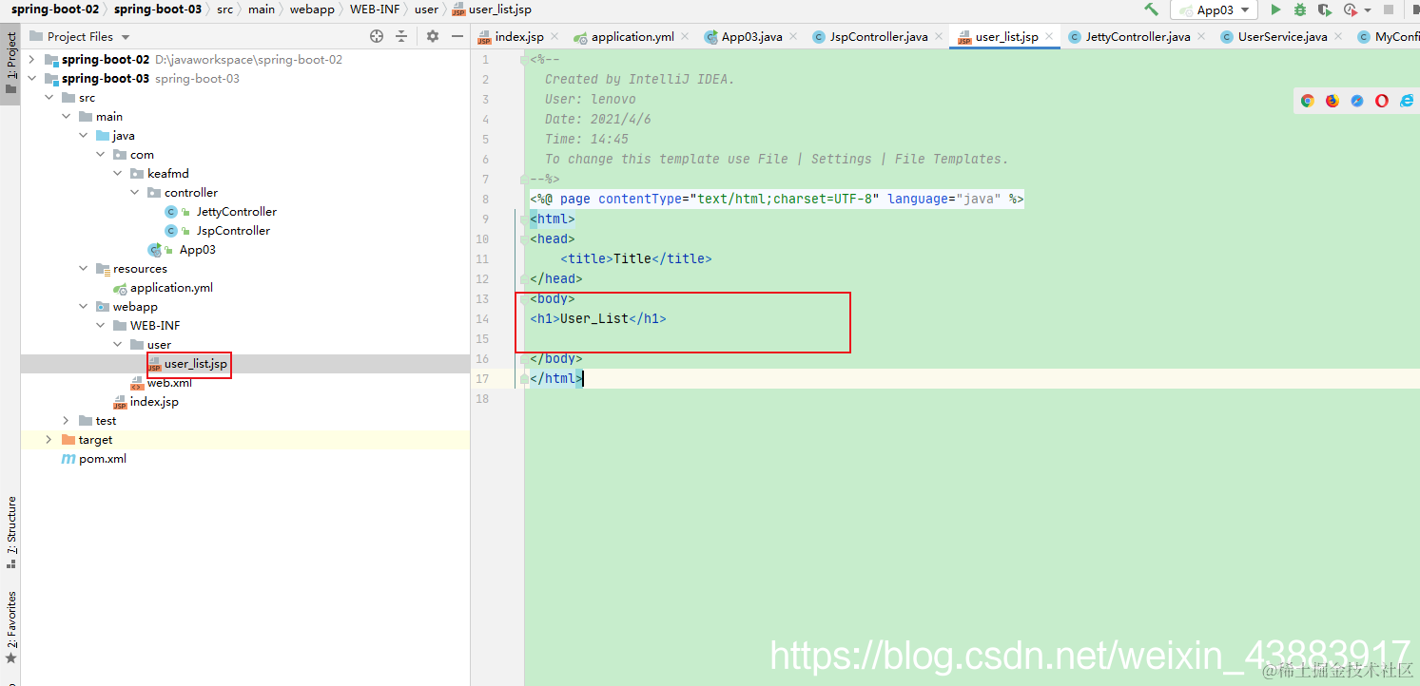
Task: Close the user_list.jsp tab
Action: point(1050,37)
